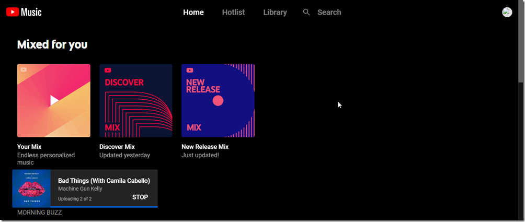Image resolution: width=525 pixels, height=222 pixels.
Task: Click the Search text field
Action: [x=329, y=13]
